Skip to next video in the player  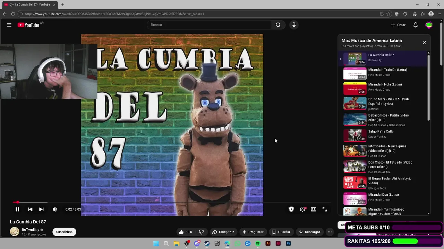[41, 209]
